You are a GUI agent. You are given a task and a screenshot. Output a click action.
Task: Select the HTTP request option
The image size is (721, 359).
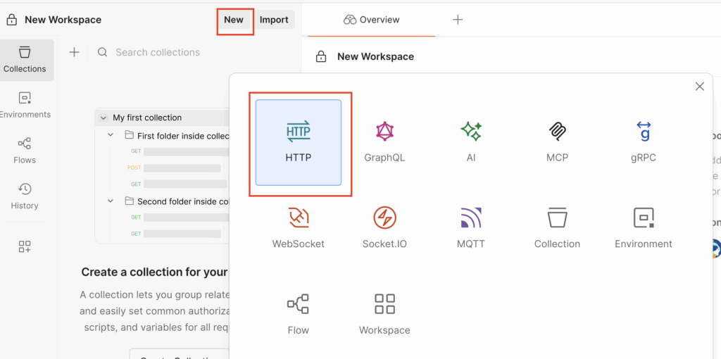point(299,142)
